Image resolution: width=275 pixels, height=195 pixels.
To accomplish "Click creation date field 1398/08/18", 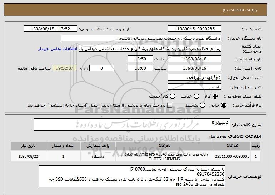I will [195, 59].
